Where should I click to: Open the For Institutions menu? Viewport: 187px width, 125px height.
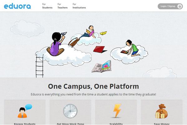(79, 6)
